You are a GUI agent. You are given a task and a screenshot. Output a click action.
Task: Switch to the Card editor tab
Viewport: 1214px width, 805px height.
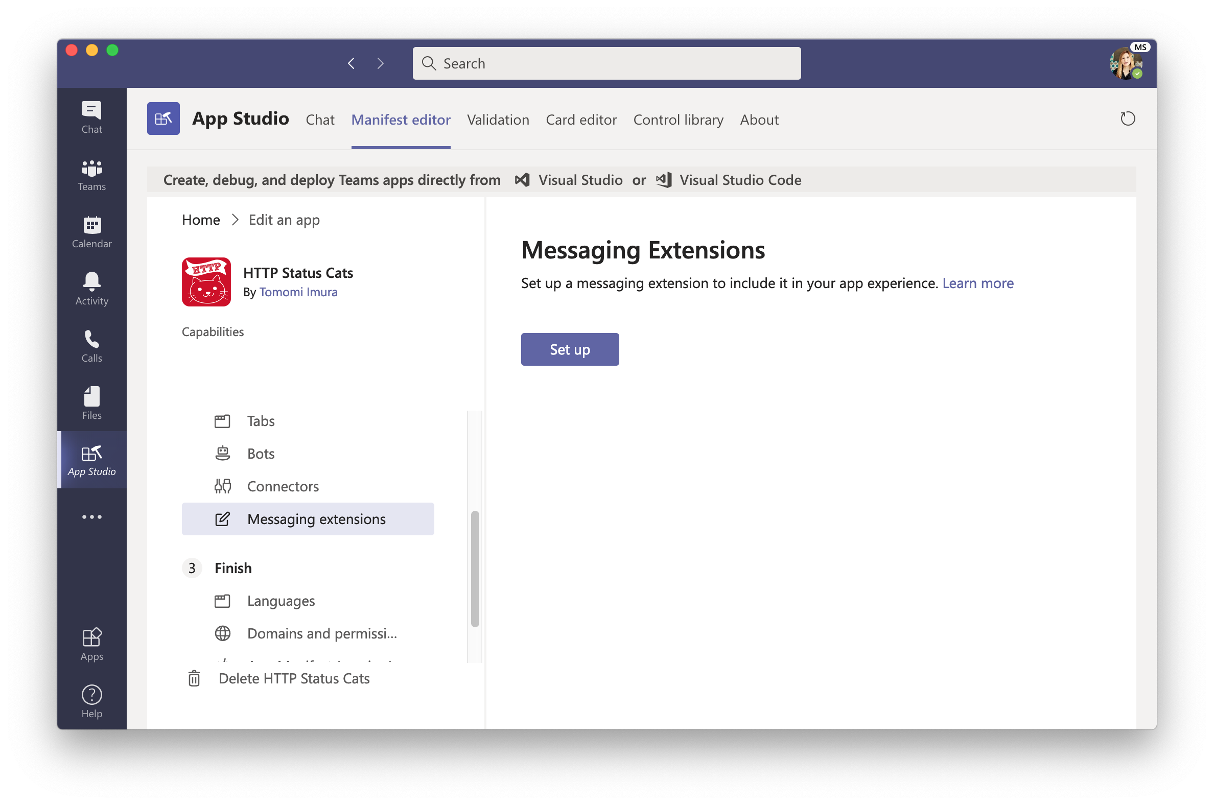(581, 120)
